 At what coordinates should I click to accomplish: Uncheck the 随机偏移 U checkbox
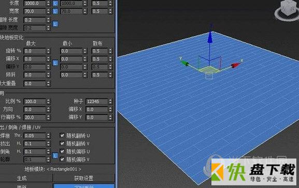click(62, 151)
